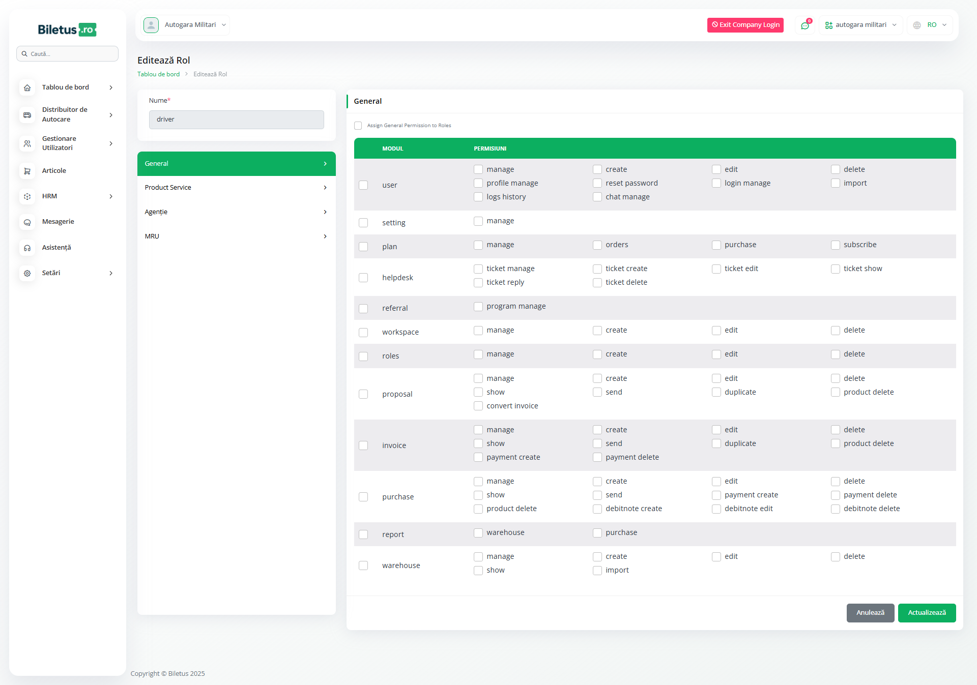Screen dimensions: 977x685
Task: Open the RO language dropdown
Action: pos(930,25)
